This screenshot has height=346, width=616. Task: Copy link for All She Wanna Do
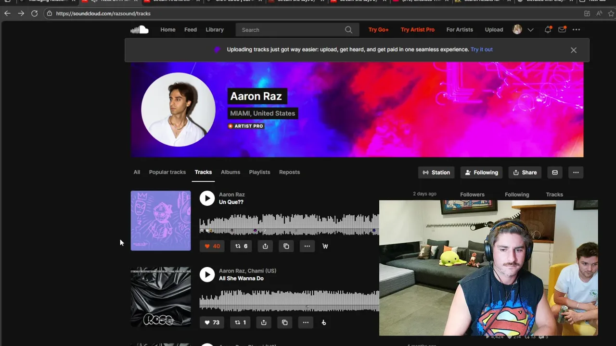coord(285,322)
